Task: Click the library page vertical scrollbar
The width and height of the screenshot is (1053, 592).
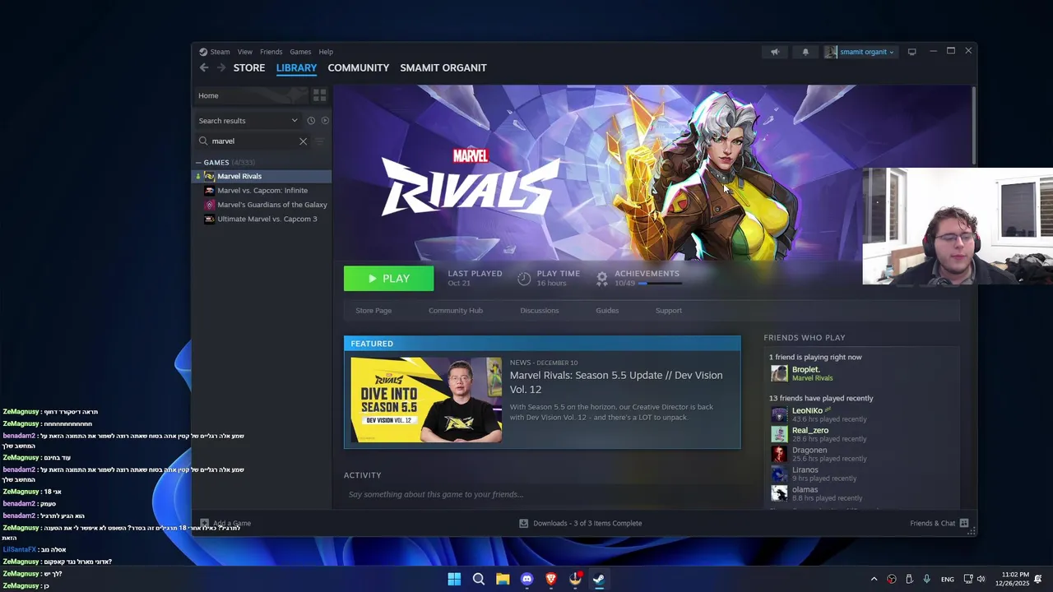Action: [x=974, y=125]
